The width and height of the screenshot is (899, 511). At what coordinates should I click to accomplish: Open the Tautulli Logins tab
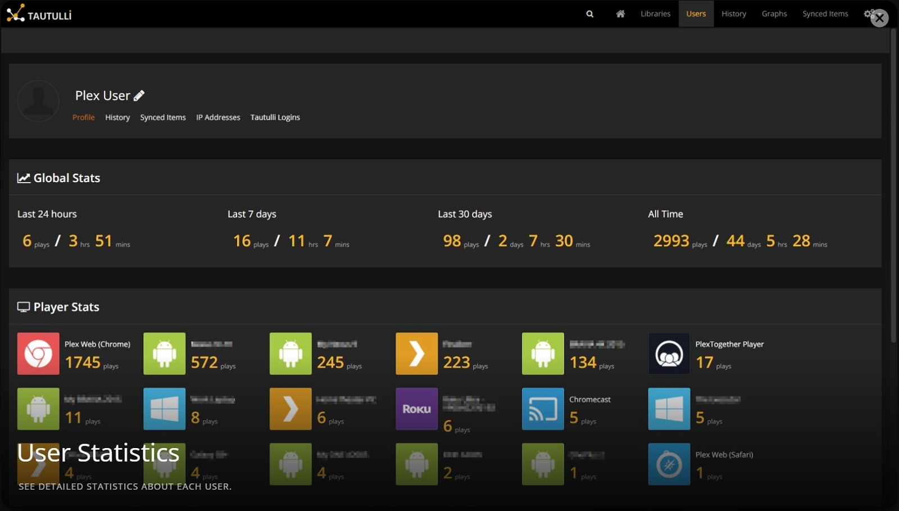pyautogui.click(x=275, y=117)
